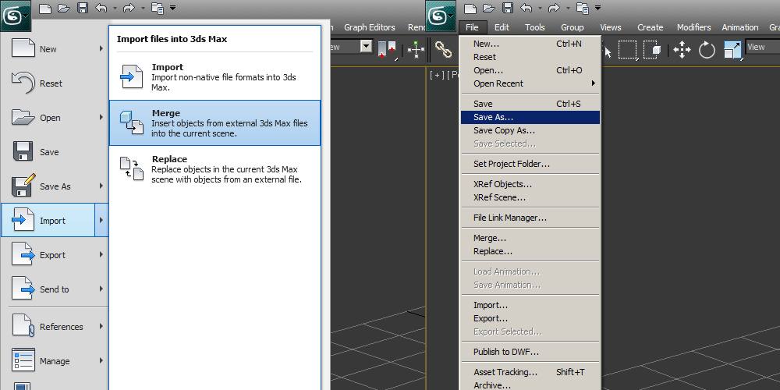This screenshot has height=390, width=780.
Task: Open the Create menu
Action: pos(651,27)
